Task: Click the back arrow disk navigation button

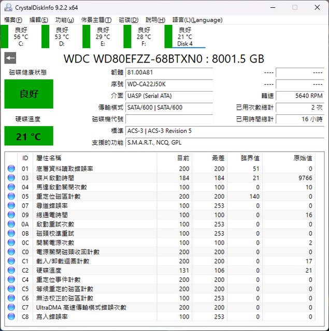Action: coord(10,58)
